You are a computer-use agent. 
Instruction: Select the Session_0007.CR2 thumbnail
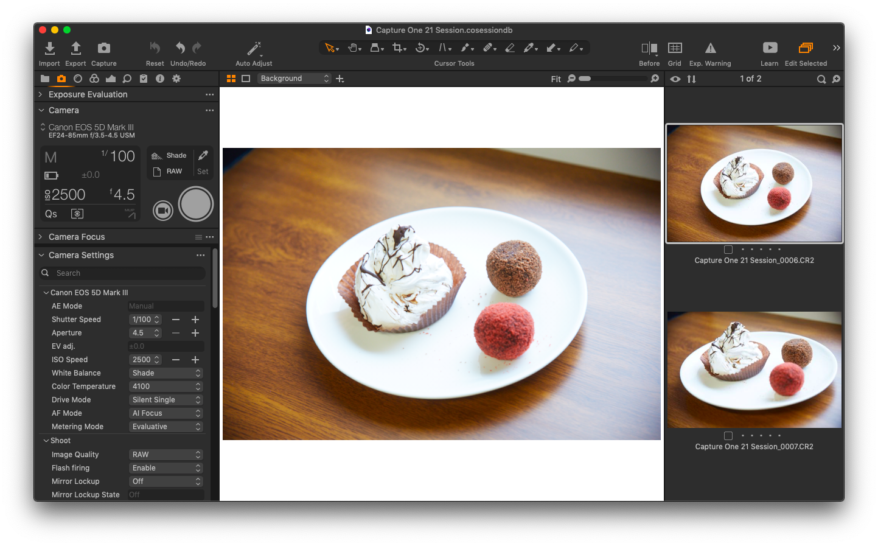tap(754, 369)
